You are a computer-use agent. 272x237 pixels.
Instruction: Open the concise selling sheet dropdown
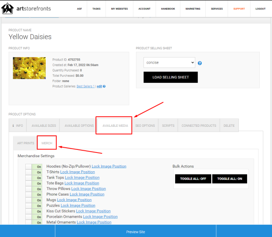(x=169, y=63)
